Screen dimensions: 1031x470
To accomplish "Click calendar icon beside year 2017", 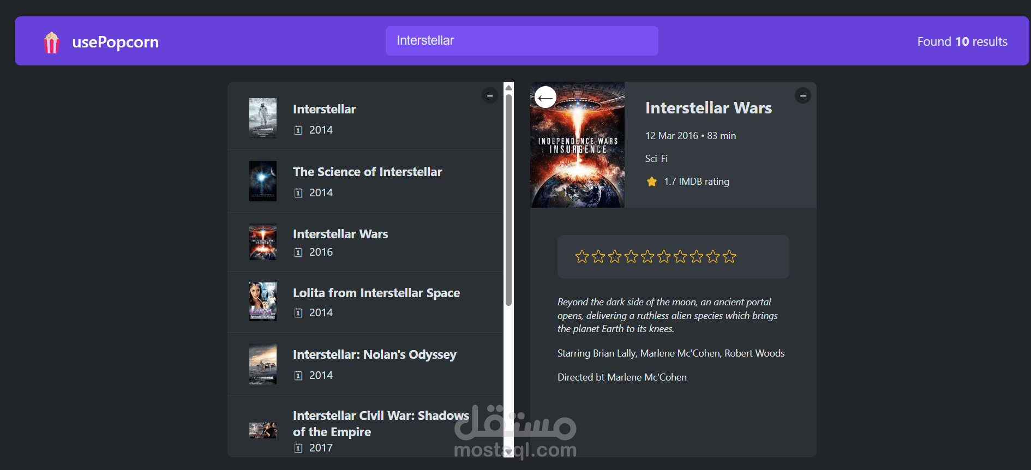I will click(x=298, y=448).
